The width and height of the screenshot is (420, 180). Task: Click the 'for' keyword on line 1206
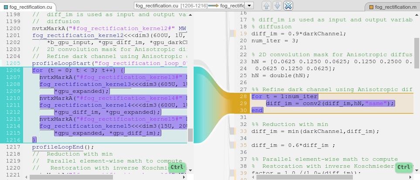(x=38, y=71)
